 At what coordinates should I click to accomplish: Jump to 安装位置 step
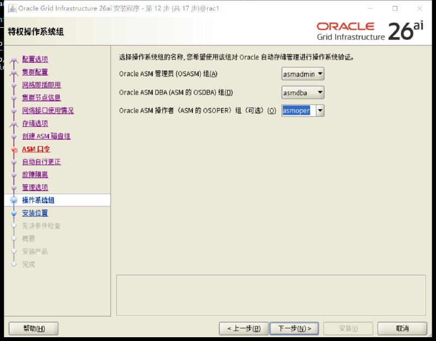pos(35,213)
